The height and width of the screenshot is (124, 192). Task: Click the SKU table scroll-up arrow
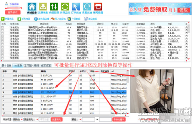coord(128,70)
